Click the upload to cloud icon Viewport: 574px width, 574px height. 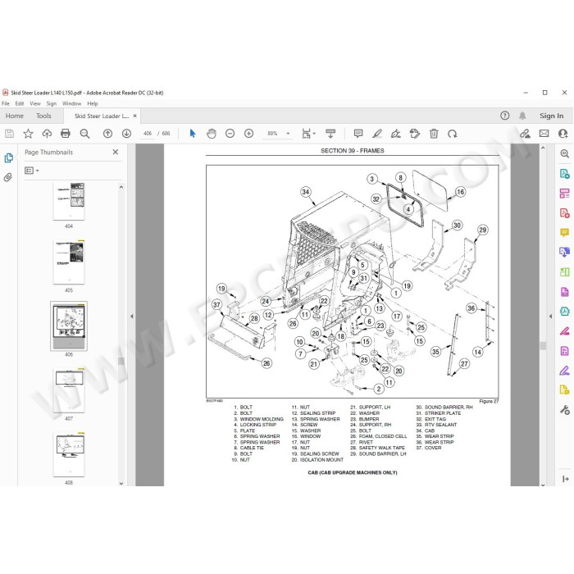pos(47,134)
